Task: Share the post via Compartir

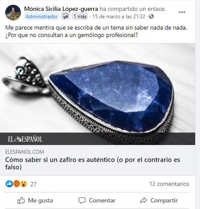Action: [x=159, y=200]
